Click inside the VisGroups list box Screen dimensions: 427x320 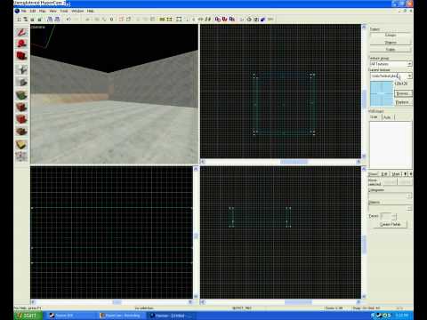click(x=391, y=144)
